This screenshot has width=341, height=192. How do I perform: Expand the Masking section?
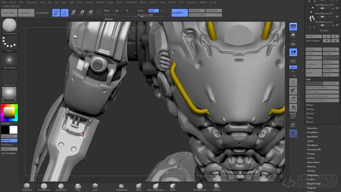[311, 166]
